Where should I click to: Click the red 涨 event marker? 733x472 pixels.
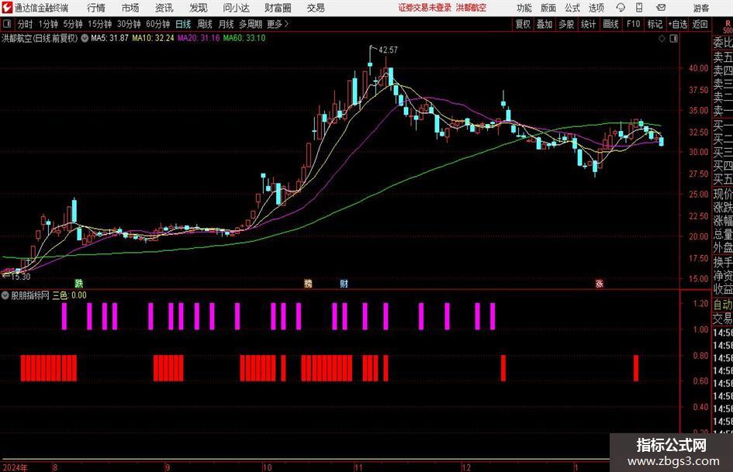pyautogui.click(x=600, y=283)
